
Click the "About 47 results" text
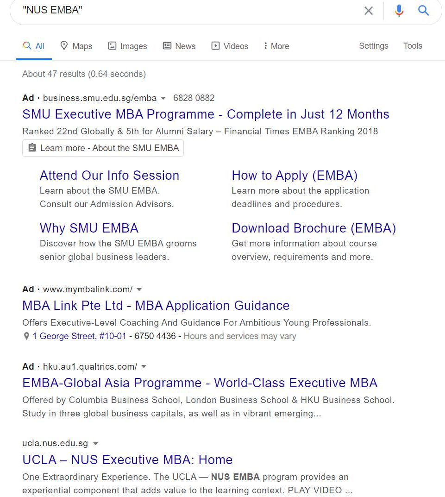pyautogui.click(x=84, y=74)
